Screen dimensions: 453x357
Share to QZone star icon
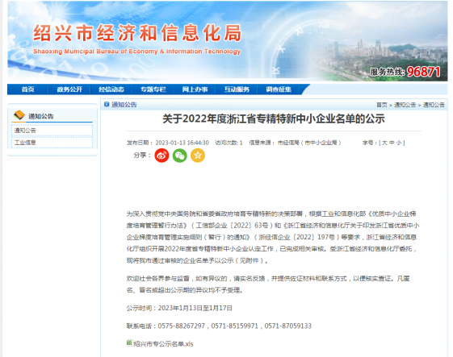coord(198,156)
